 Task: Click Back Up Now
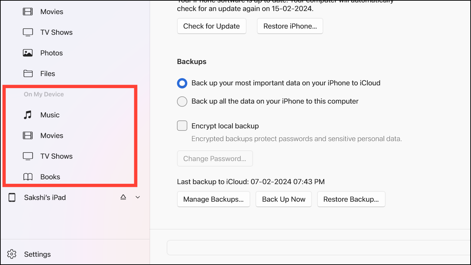[x=283, y=199]
